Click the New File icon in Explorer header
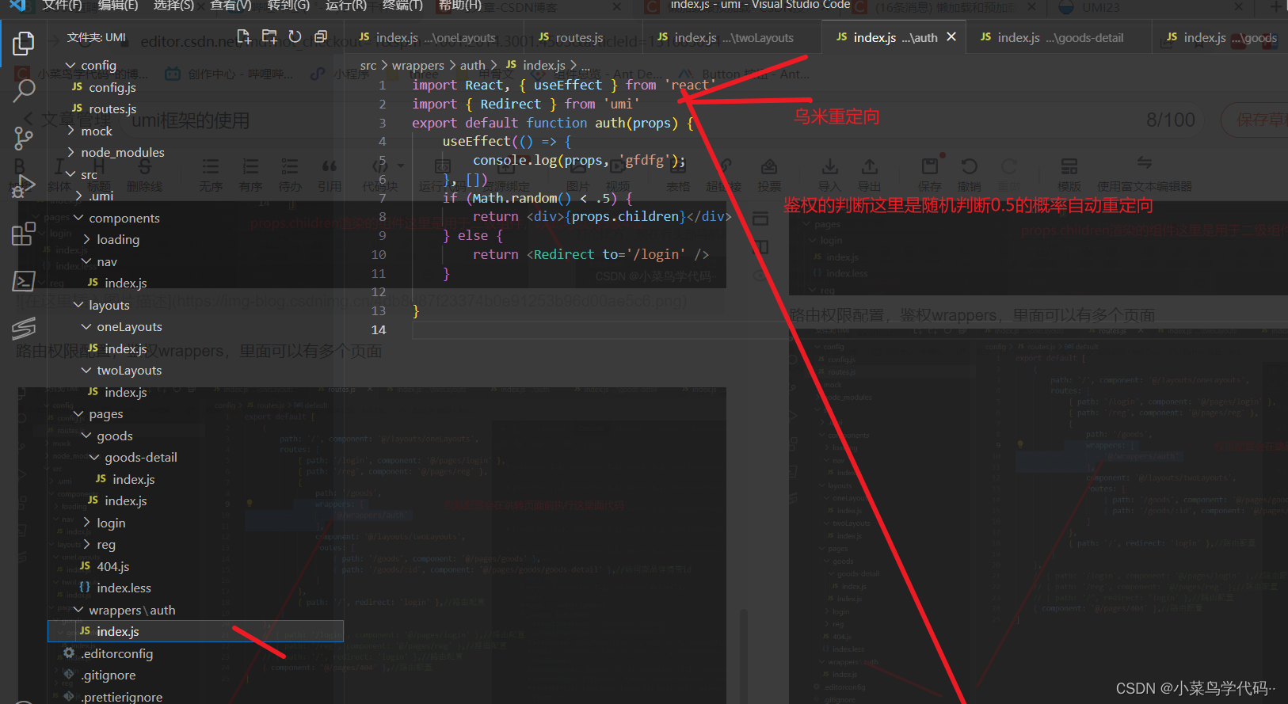 244,37
